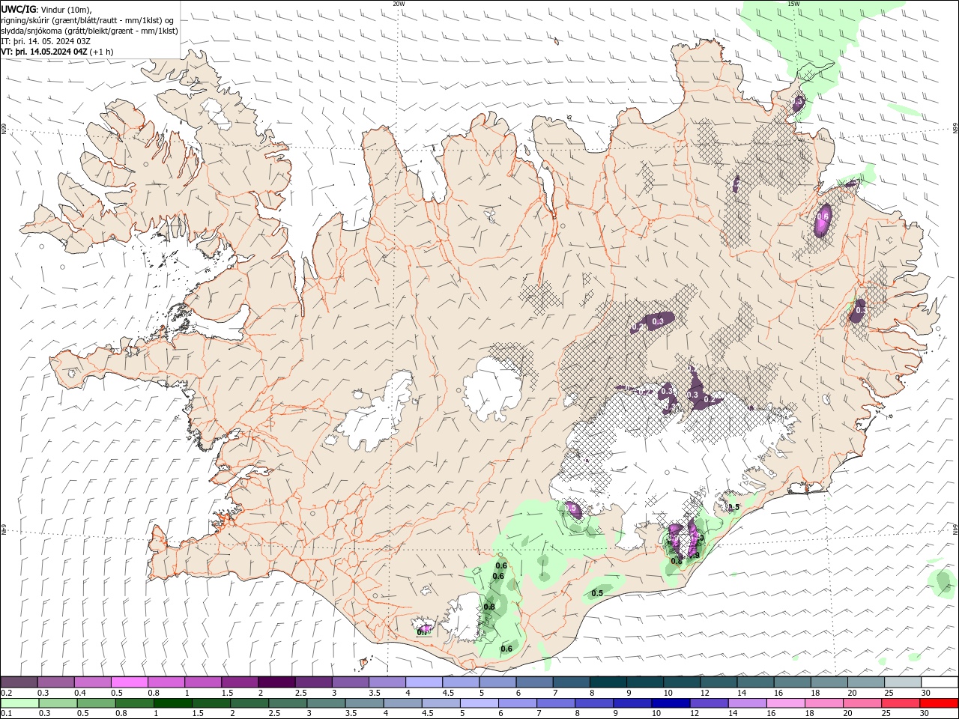Click the white '0.6' value in northeast purple blob
This screenshot has width=959, height=719.
[823, 216]
